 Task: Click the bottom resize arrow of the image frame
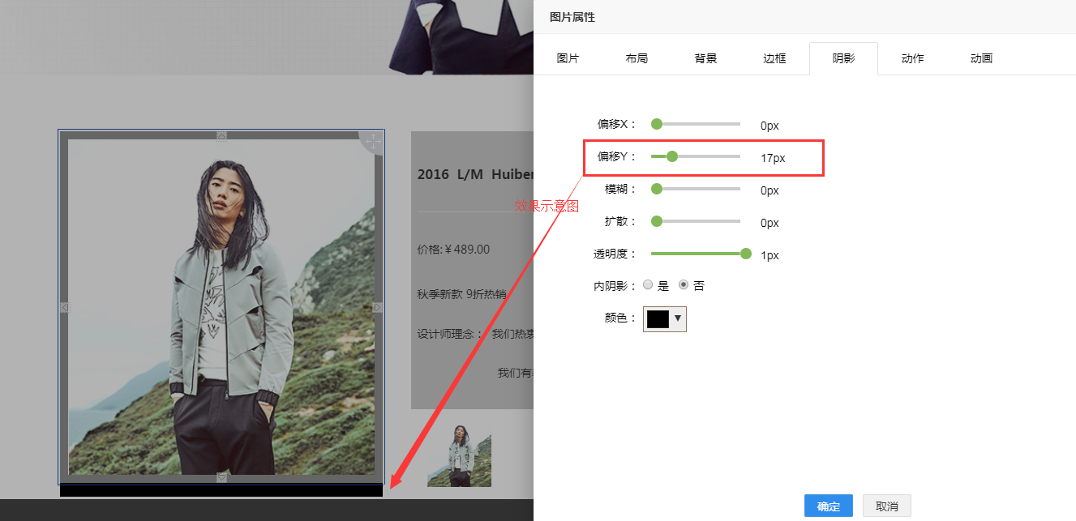221,478
